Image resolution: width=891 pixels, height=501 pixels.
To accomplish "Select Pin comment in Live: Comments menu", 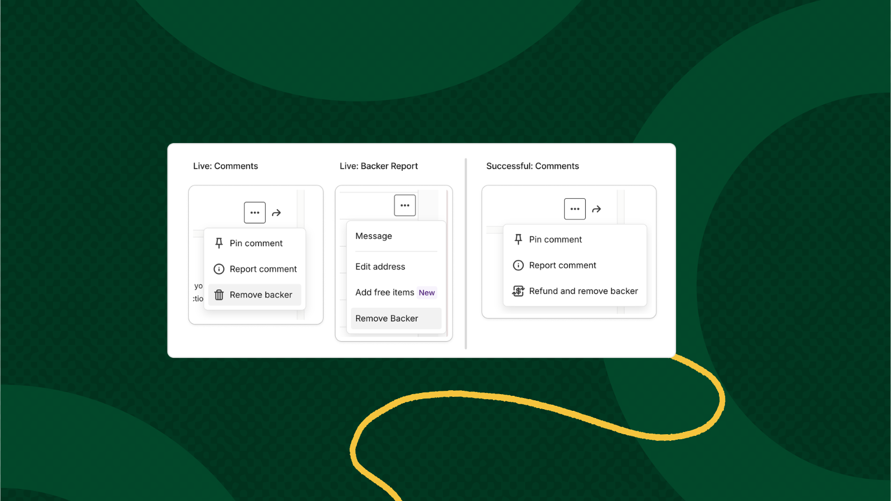I will 254,243.
